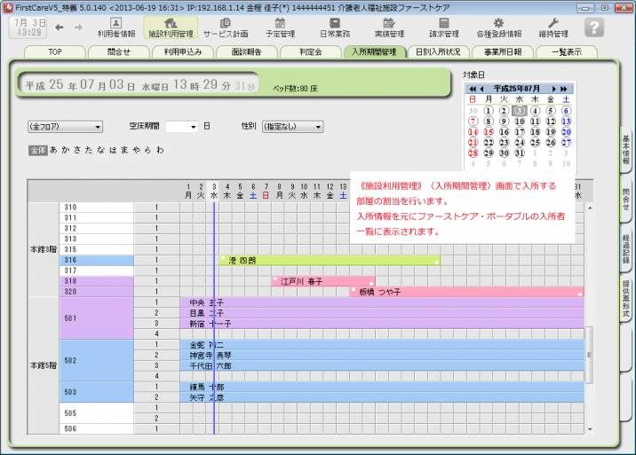Go back with the left arrow
The width and height of the screenshot is (636, 455).
pos(56,27)
